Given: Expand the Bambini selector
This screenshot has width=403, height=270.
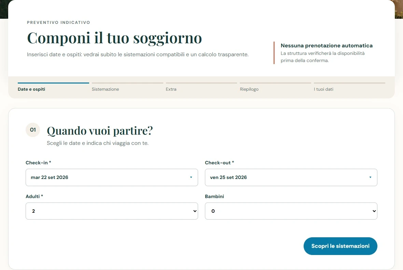Looking at the screenshot, I should tap(291, 211).
